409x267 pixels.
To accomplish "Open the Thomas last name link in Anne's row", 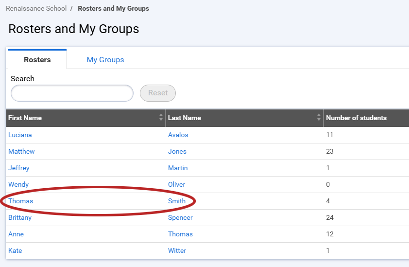I will click(x=181, y=234).
